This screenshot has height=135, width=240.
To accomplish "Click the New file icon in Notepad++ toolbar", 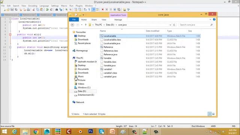I will click(4, 10).
